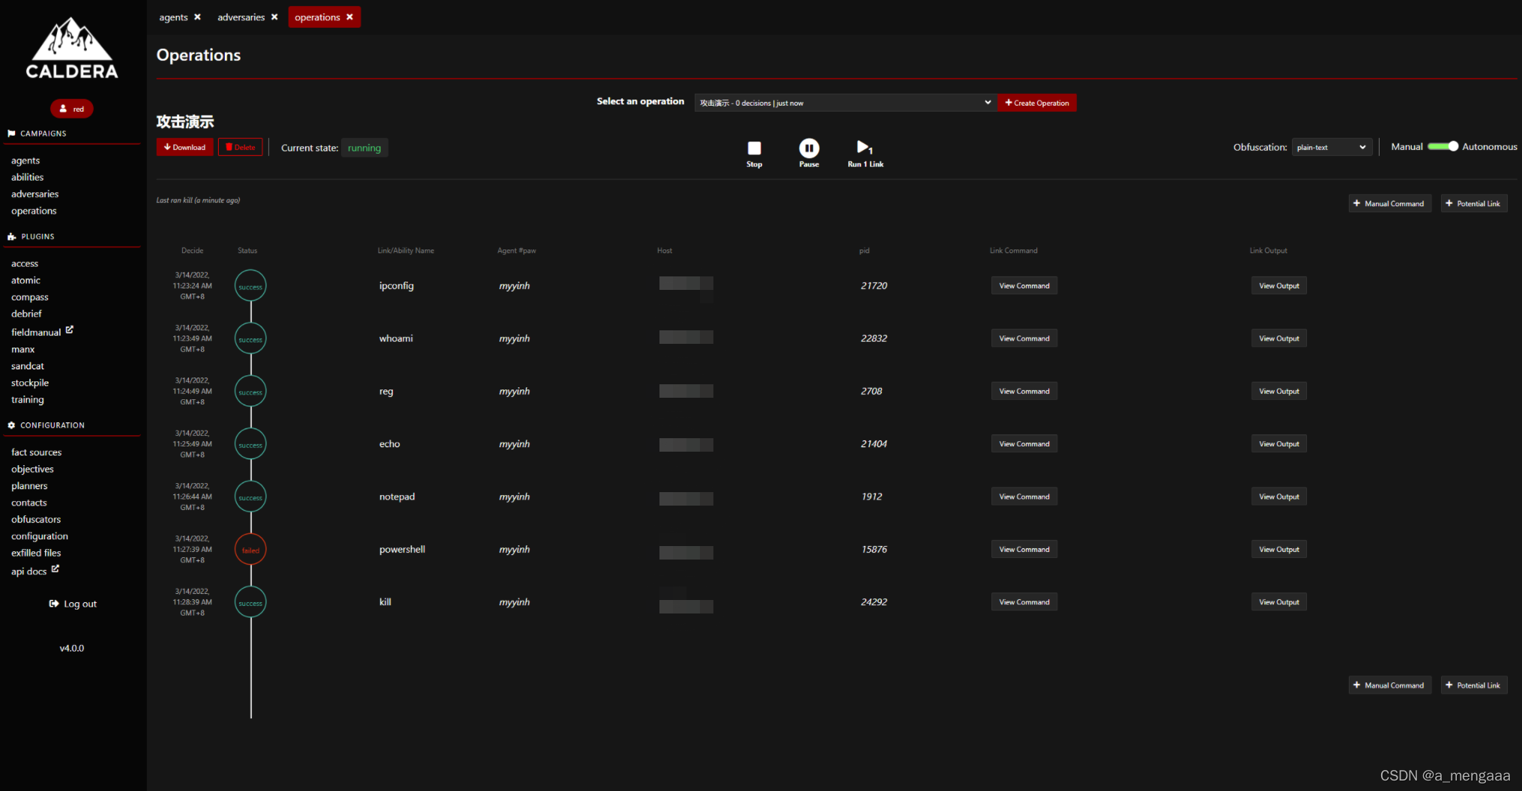Open fact sources configuration
Image resolution: width=1522 pixels, height=791 pixels.
pos(37,452)
